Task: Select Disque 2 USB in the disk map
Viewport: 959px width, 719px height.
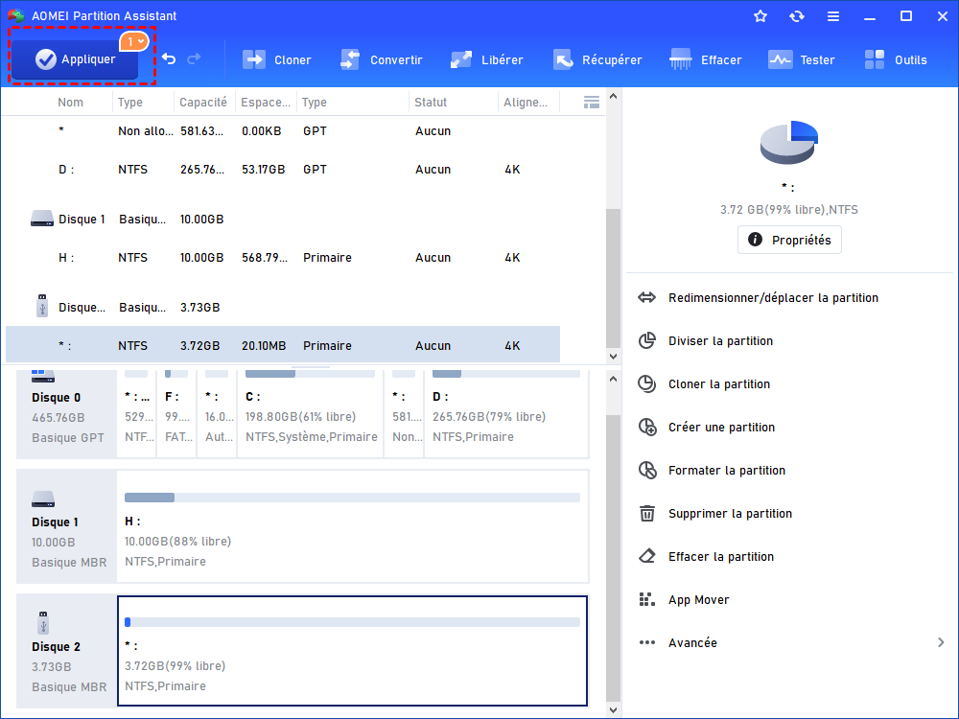Action: (67, 651)
